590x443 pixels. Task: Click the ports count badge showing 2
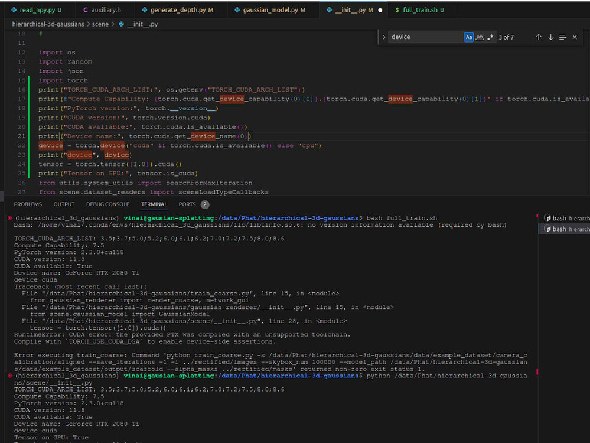coord(205,204)
